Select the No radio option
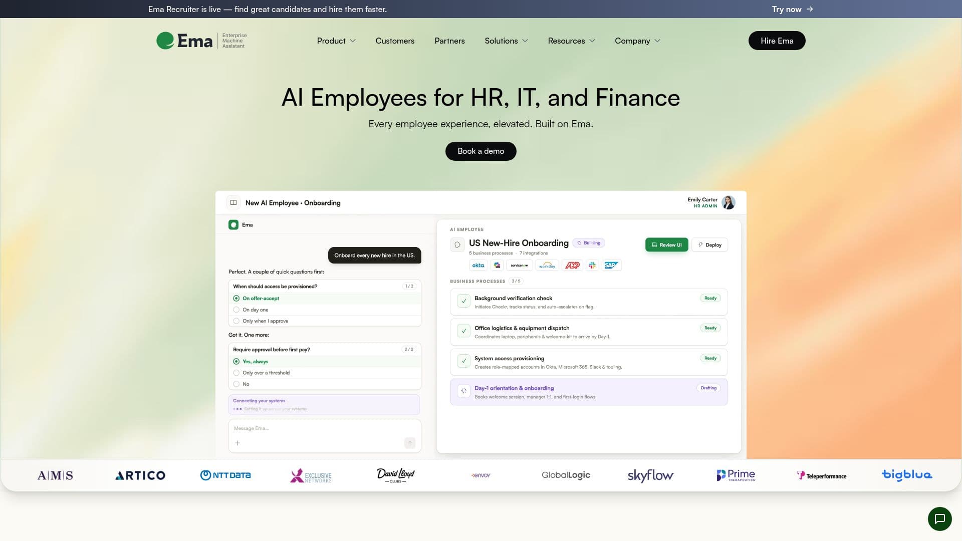This screenshot has width=962, height=541. coord(325,384)
